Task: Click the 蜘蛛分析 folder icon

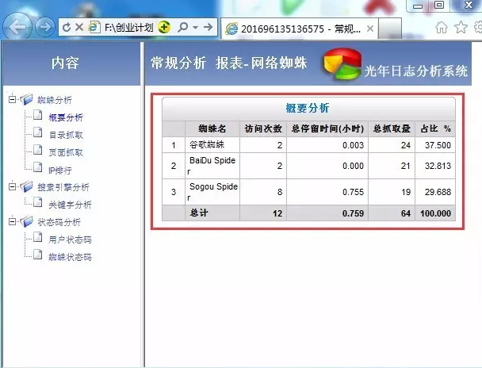Action: coord(26,99)
